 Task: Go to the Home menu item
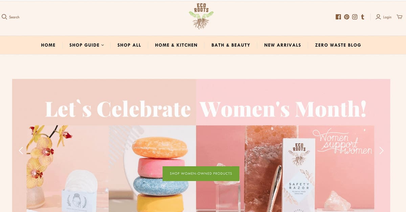pos(48,45)
